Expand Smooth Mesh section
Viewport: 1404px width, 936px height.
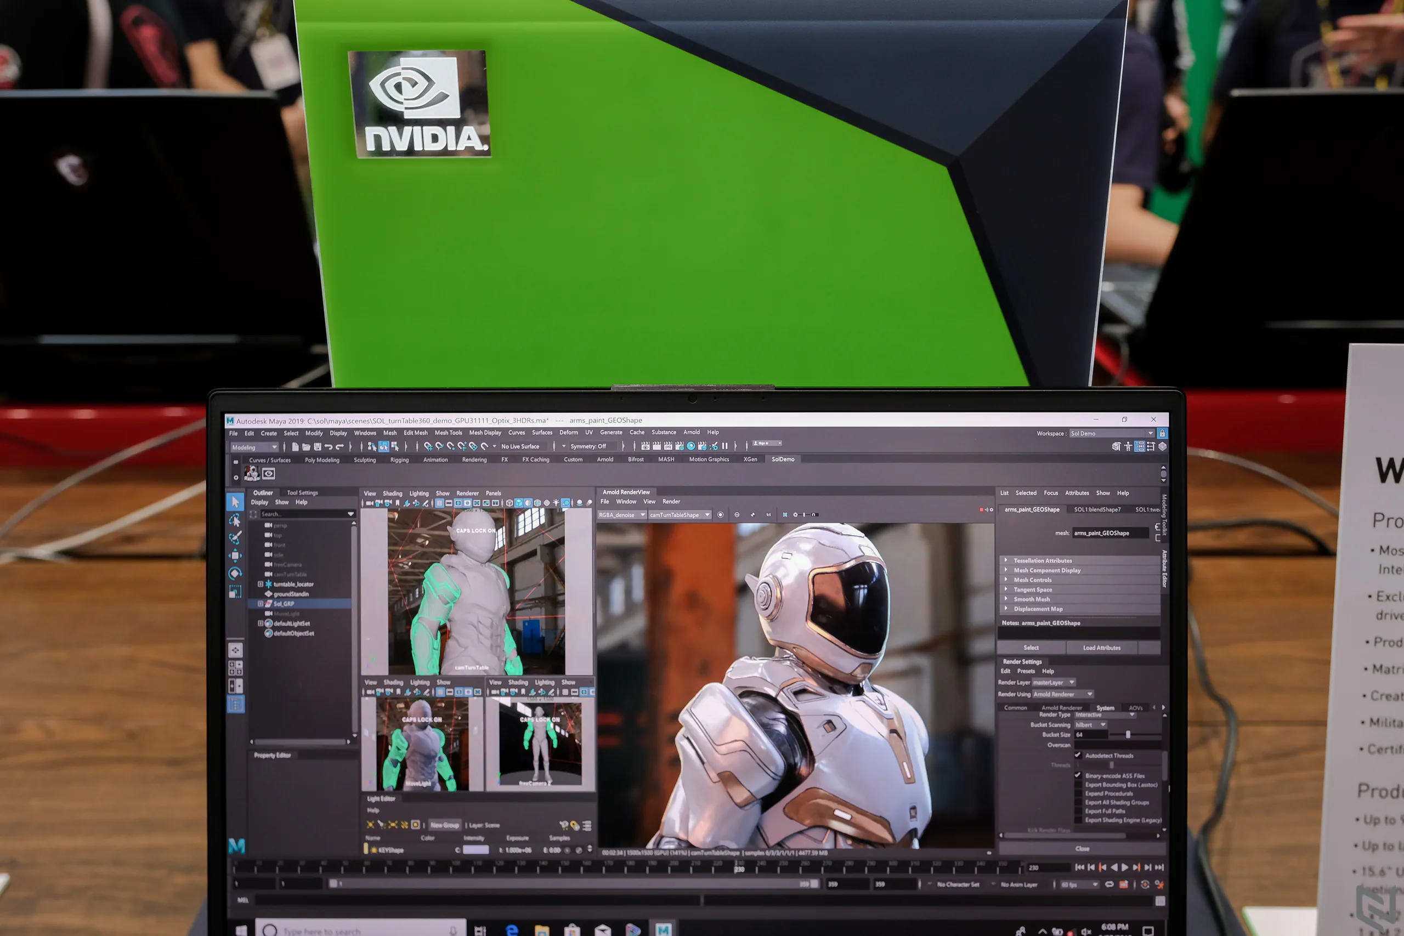tap(1079, 599)
